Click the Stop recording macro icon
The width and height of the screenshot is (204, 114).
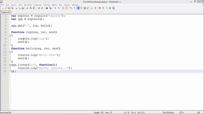(x=103, y=8)
